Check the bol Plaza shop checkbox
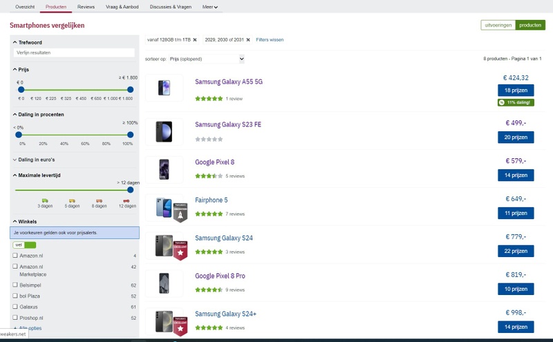The height and width of the screenshot is (342, 553). tap(15, 296)
